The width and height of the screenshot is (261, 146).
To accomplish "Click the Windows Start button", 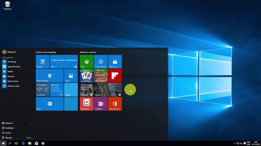I will tap(3, 143).
